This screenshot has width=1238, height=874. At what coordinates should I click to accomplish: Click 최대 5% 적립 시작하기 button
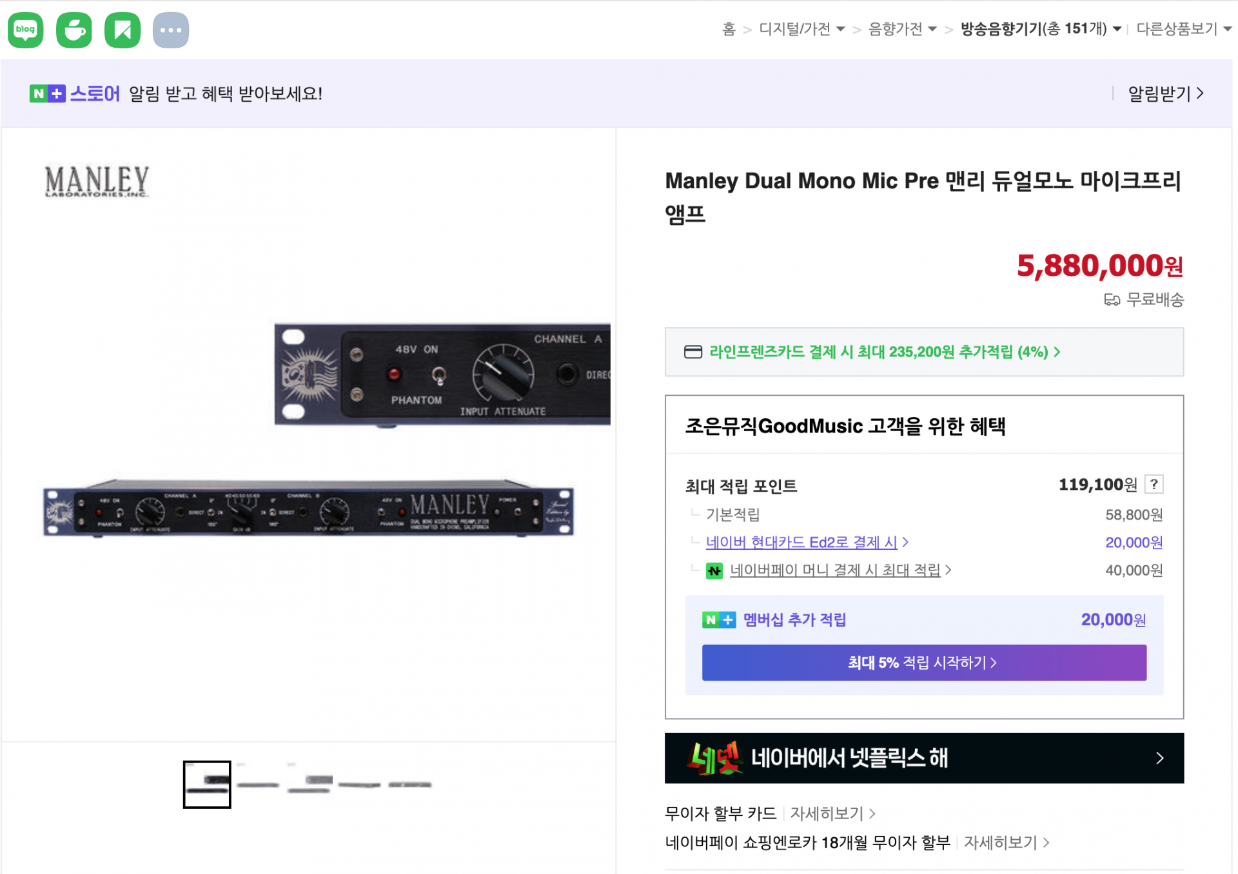pyautogui.click(x=924, y=663)
